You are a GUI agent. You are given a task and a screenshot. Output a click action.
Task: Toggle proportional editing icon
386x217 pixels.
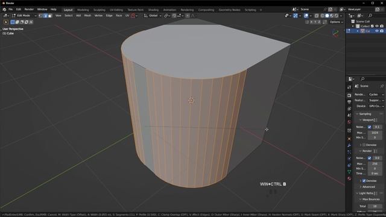click(x=188, y=16)
